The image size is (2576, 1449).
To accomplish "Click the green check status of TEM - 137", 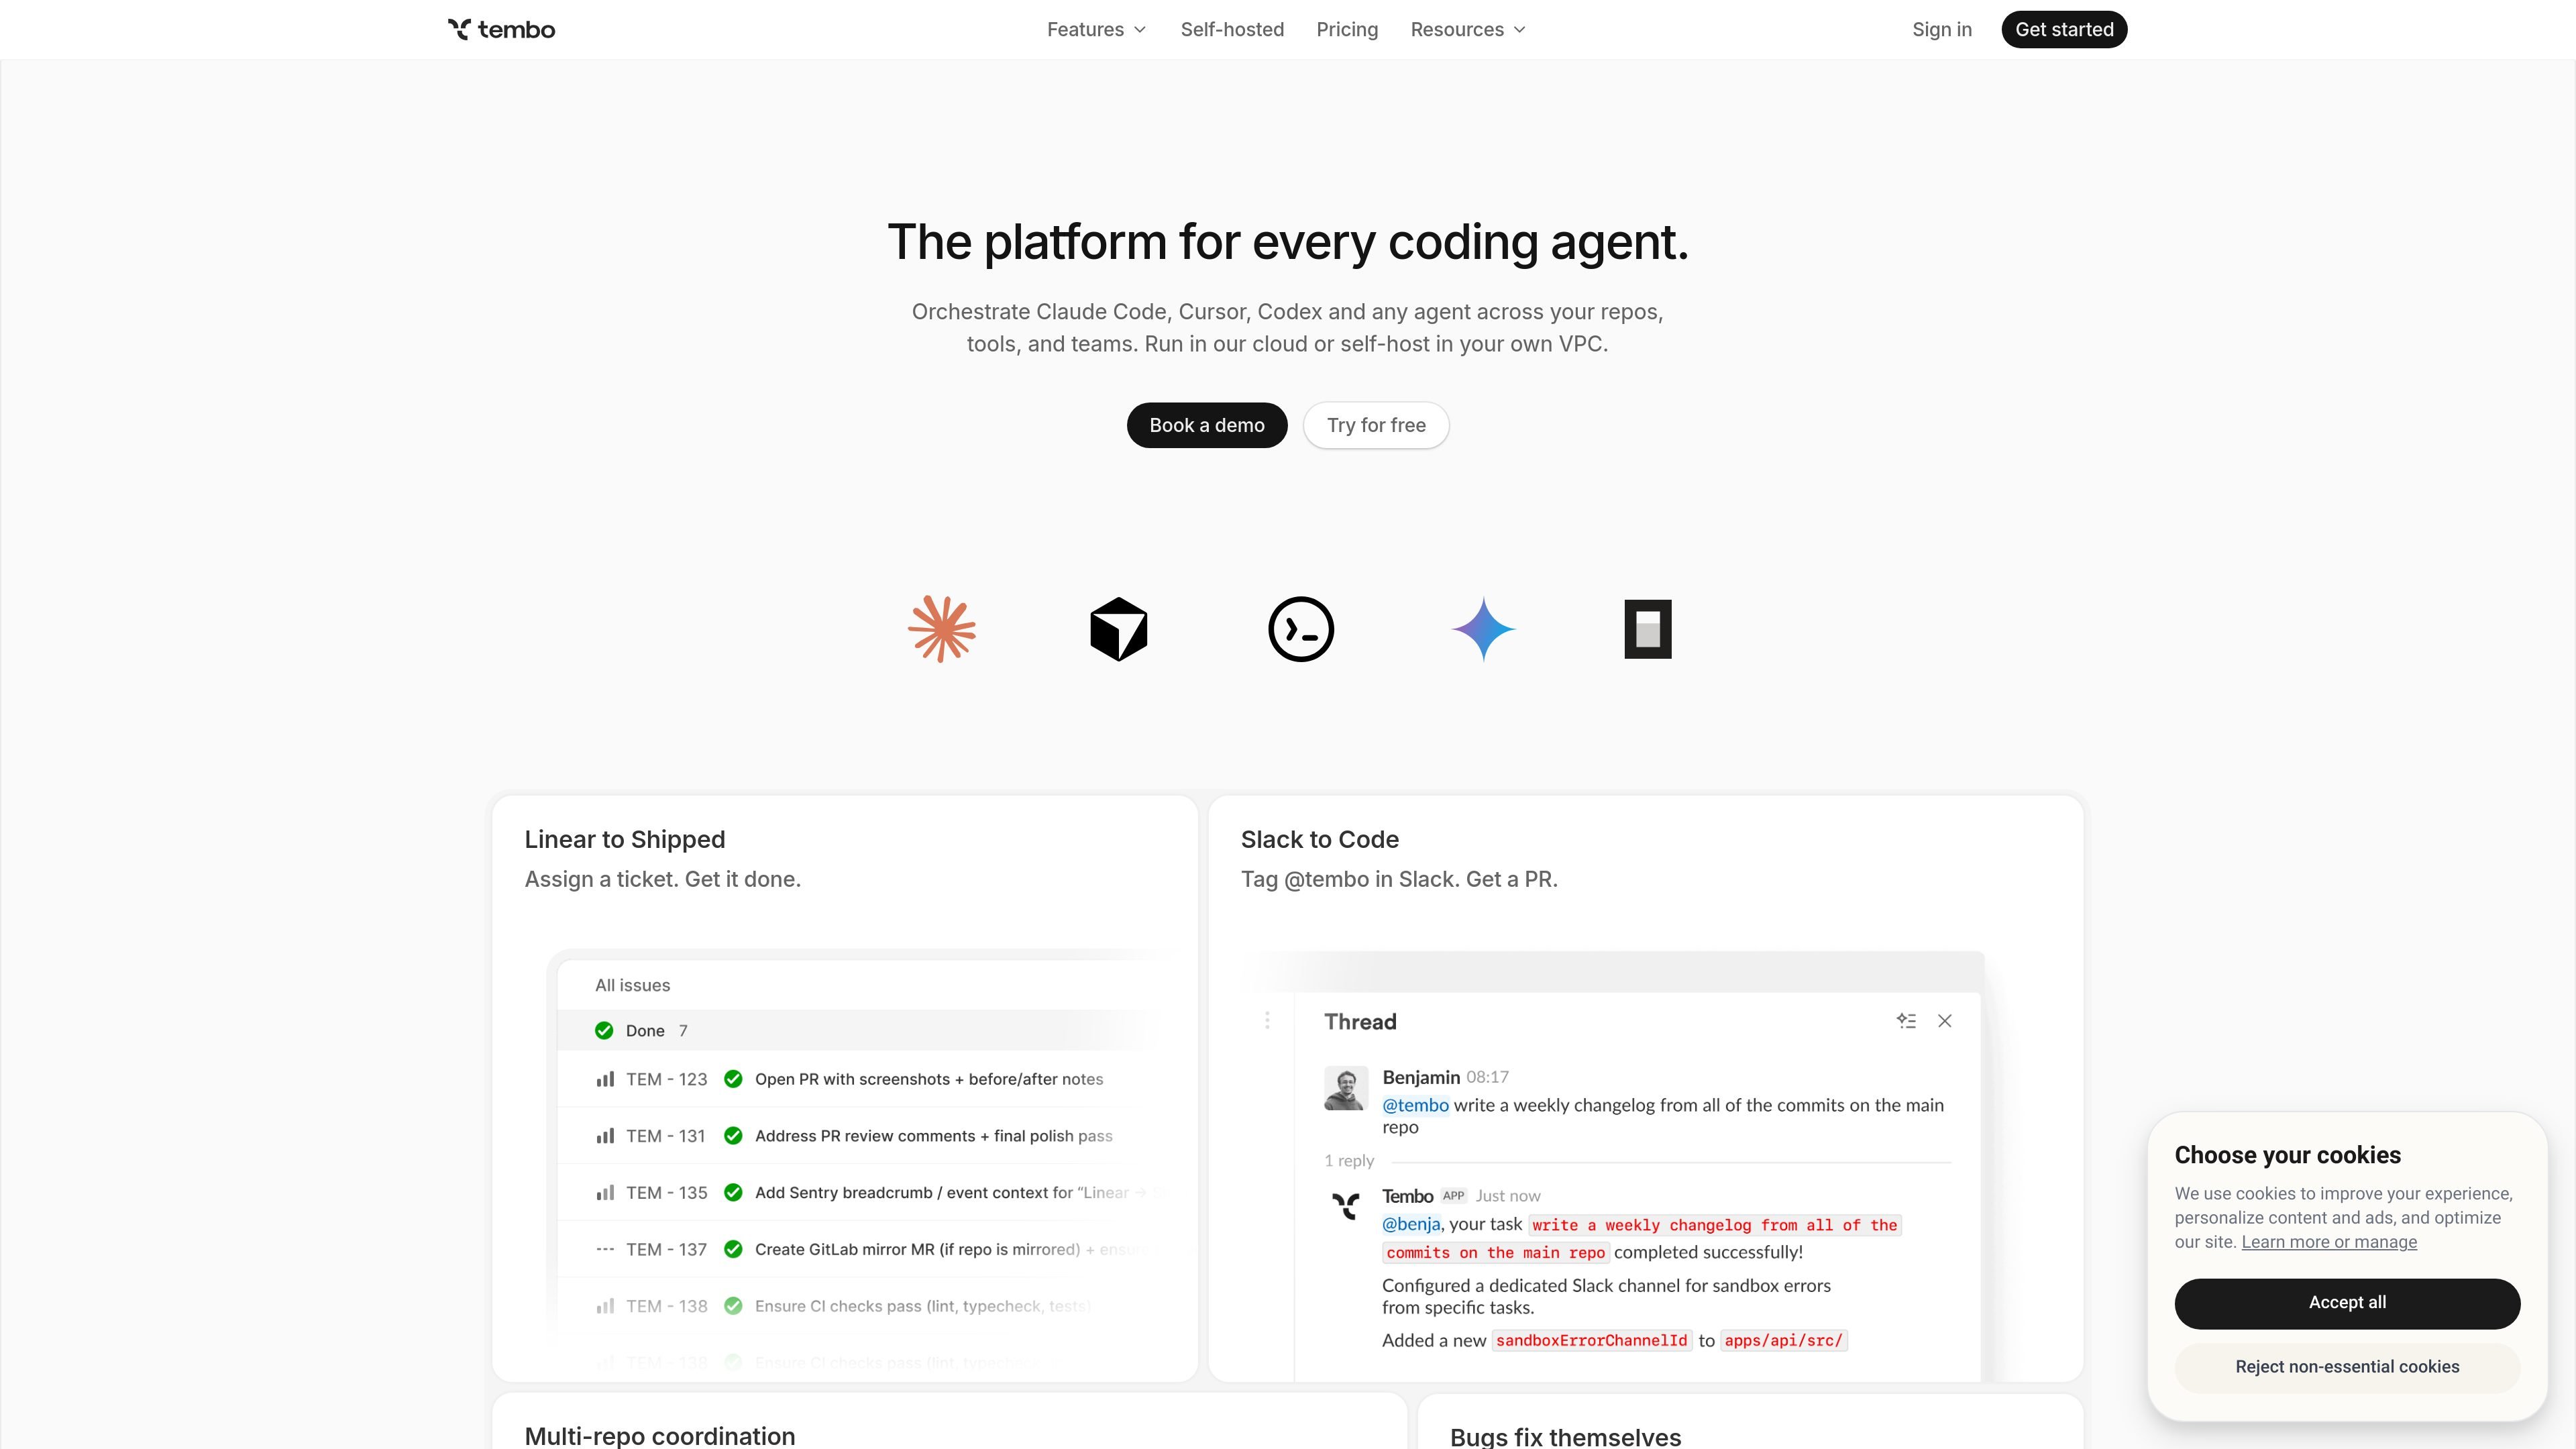I will tap(733, 1250).
